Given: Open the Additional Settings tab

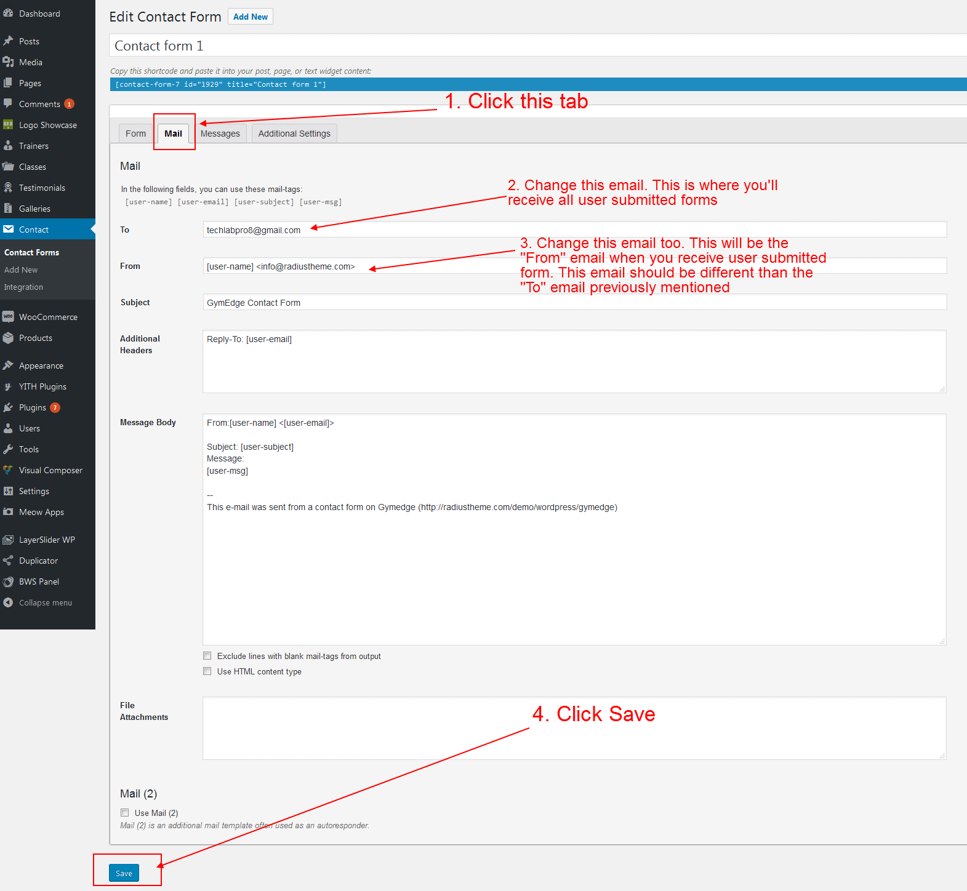Looking at the screenshot, I should tap(294, 134).
